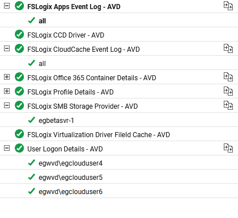The width and height of the screenshot is (238, 218).
Task: Click compare icon for FSLogix Apps Event Log
Action: click(228, 6)
